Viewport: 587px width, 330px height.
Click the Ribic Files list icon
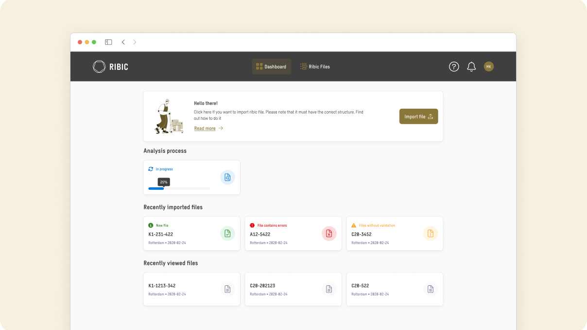click(x=303, y=66)
